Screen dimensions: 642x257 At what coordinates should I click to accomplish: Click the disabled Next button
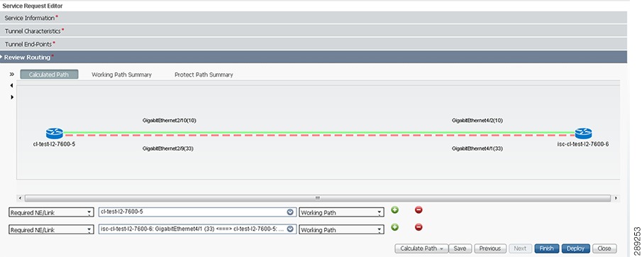pos(520,248)
